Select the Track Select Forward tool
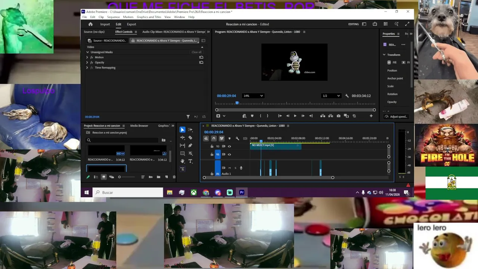 tap(190, 130)
